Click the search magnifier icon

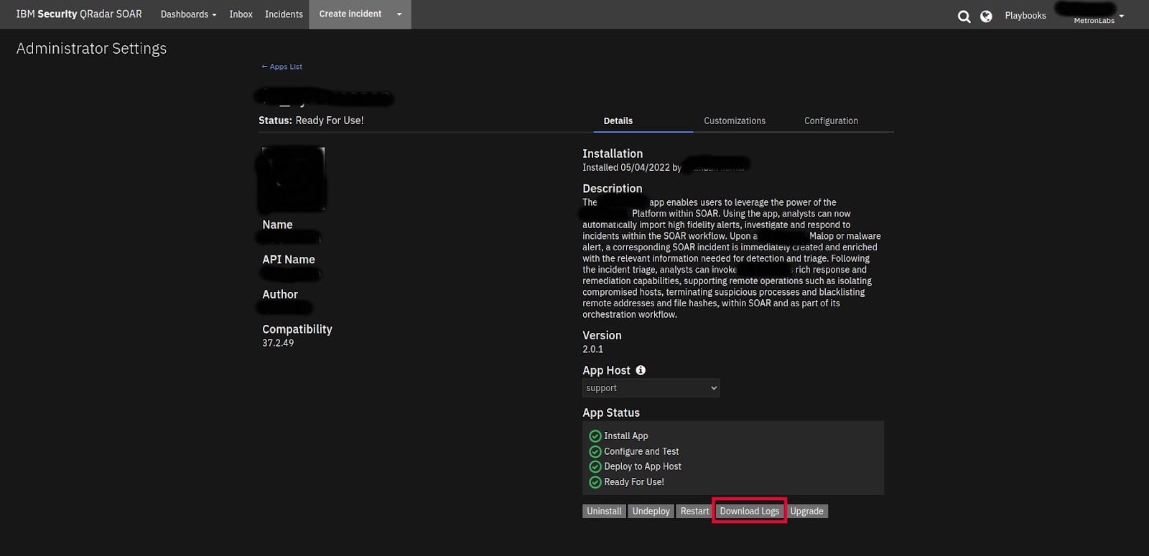tap(964, 16)
